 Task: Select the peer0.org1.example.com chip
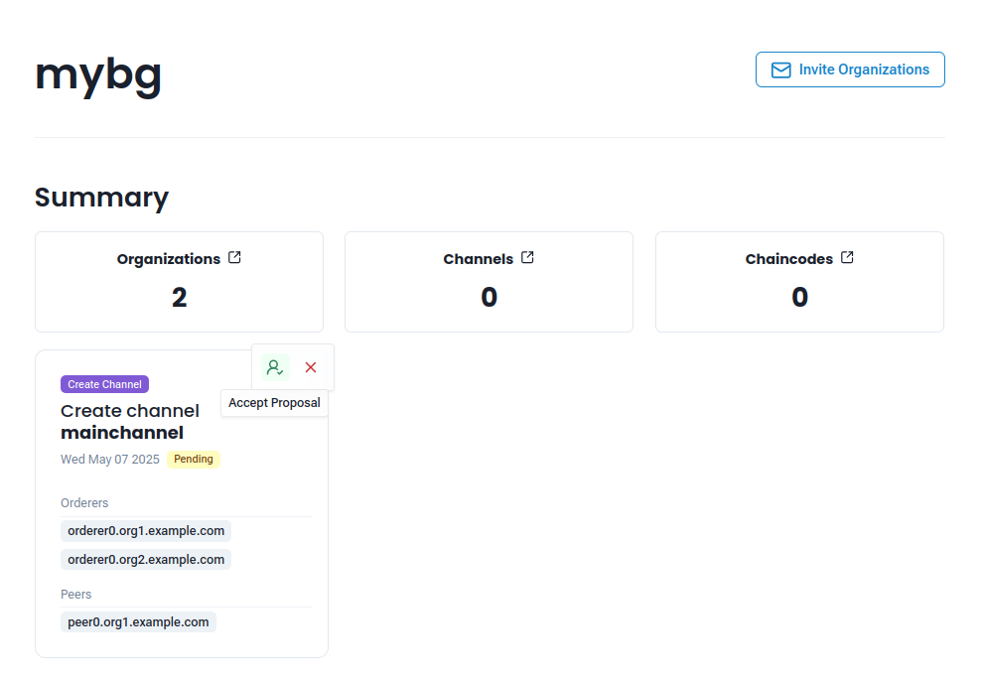(139, 622)
